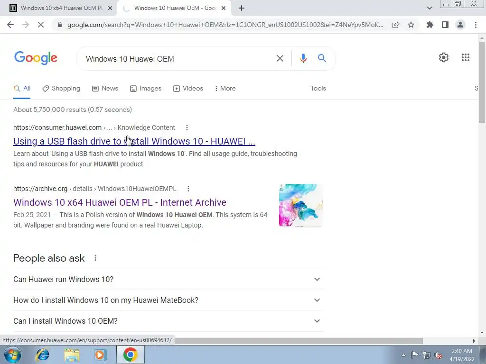
Task: Start voice search with microphone icon
Action: pyautogui.click(x=303, y=58)
